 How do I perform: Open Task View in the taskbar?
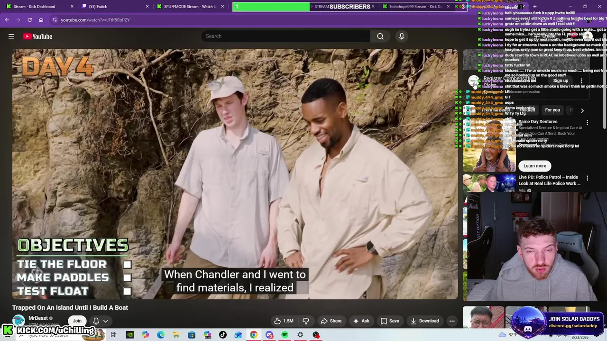[x=114, y=335]
